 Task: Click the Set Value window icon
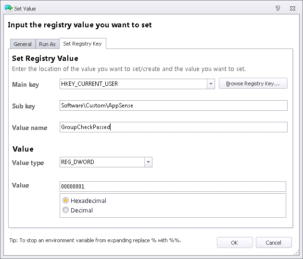click(x=8, y=8)
